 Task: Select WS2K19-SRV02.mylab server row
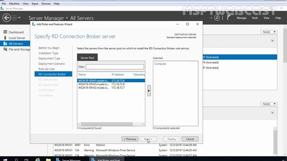[111, 88]
